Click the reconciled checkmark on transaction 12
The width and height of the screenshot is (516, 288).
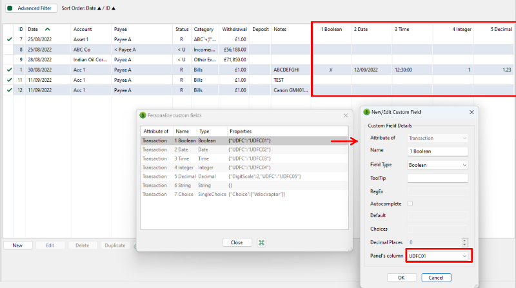click(x=10, y=90)
